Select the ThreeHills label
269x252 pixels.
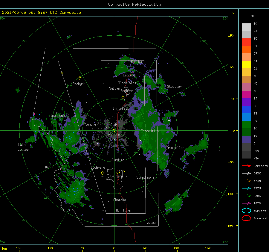pos(150,131)
